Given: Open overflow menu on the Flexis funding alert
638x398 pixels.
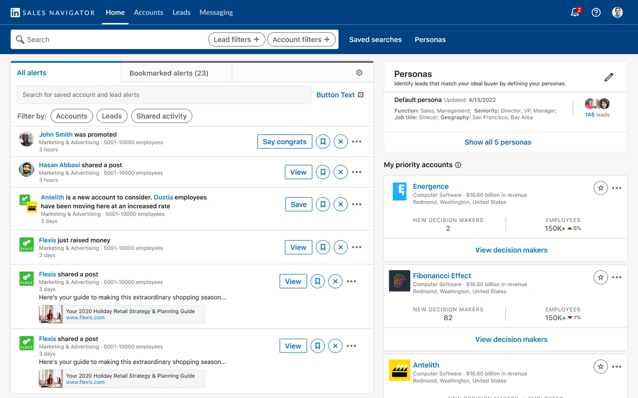Looking at the screenshot, I should (x=356, y=247).
